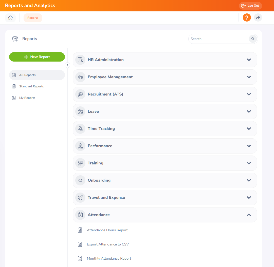Click the New Report button

[x=37, y=57]
